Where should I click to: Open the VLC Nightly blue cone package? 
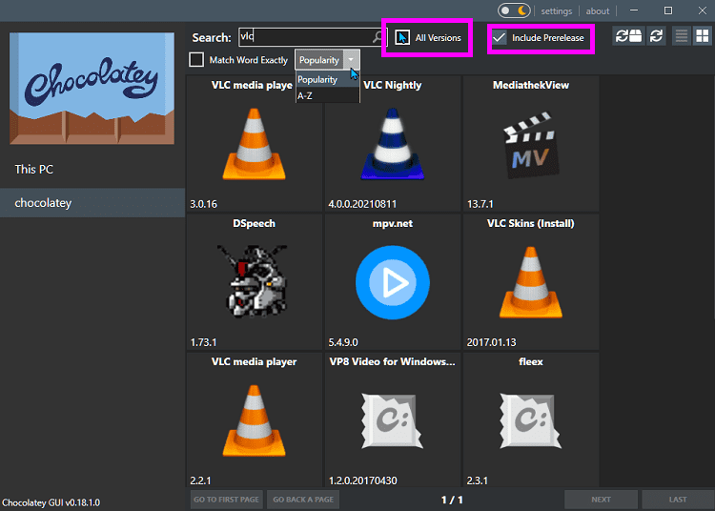coord(393,144)
